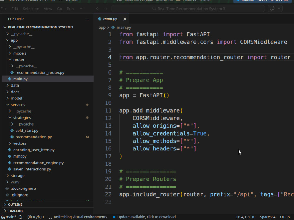Open recommendation_engine.py file
The height and width of the screenshot is (220, 294).
tap(38, 163)
